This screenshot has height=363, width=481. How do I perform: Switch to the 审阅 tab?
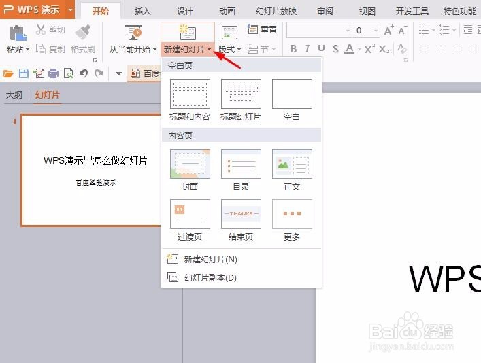(x=325, y=12)
